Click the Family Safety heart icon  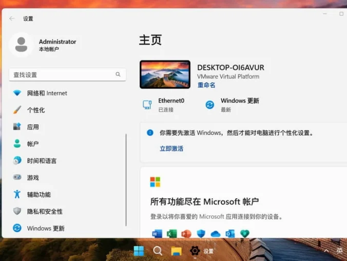coord(245,234)
